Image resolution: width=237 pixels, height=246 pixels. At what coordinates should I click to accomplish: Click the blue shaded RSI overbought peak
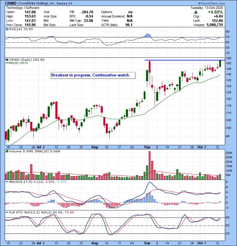pos(147,36)
